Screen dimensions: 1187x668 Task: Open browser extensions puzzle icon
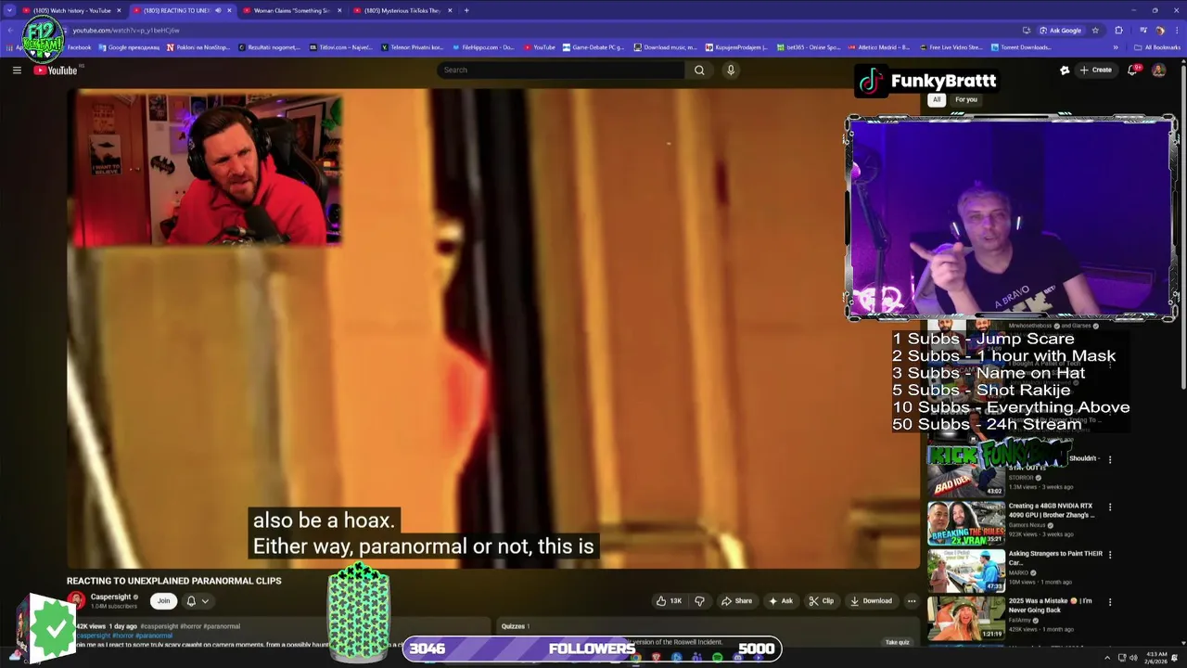[x=1119, y=31]
